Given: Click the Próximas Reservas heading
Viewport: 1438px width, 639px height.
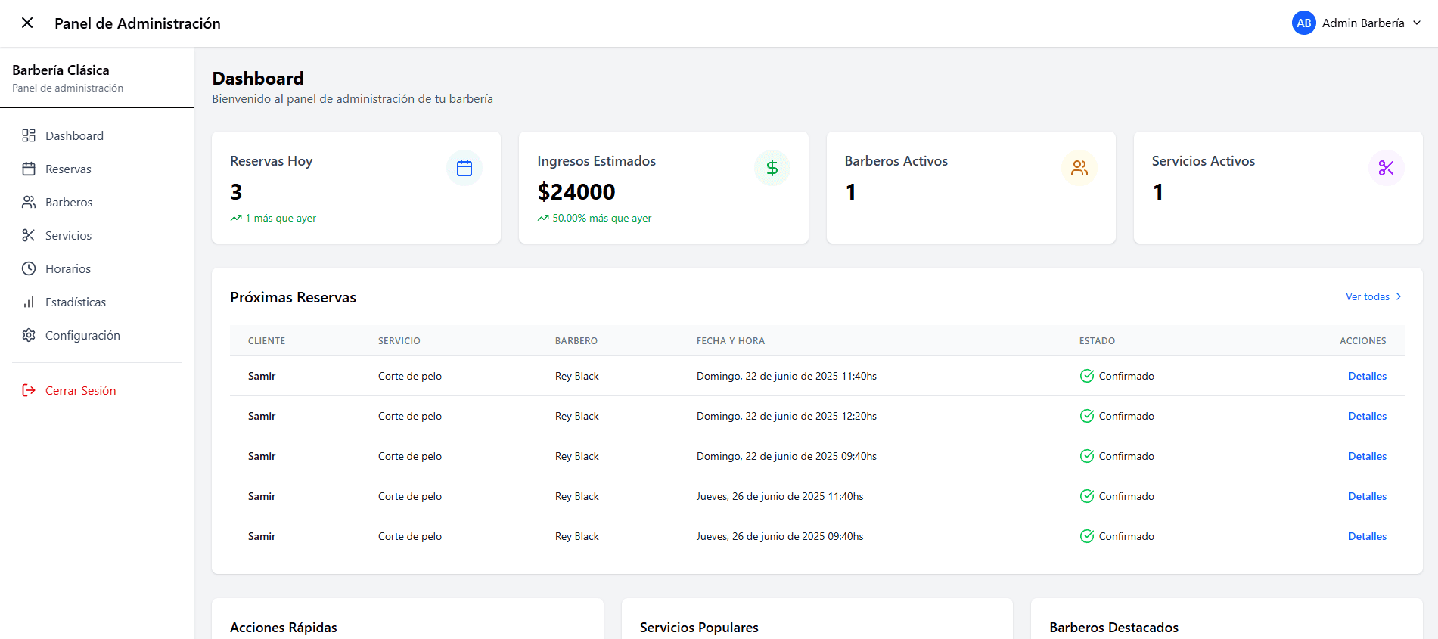Looking at the screenshot, I should pos(293,297).
